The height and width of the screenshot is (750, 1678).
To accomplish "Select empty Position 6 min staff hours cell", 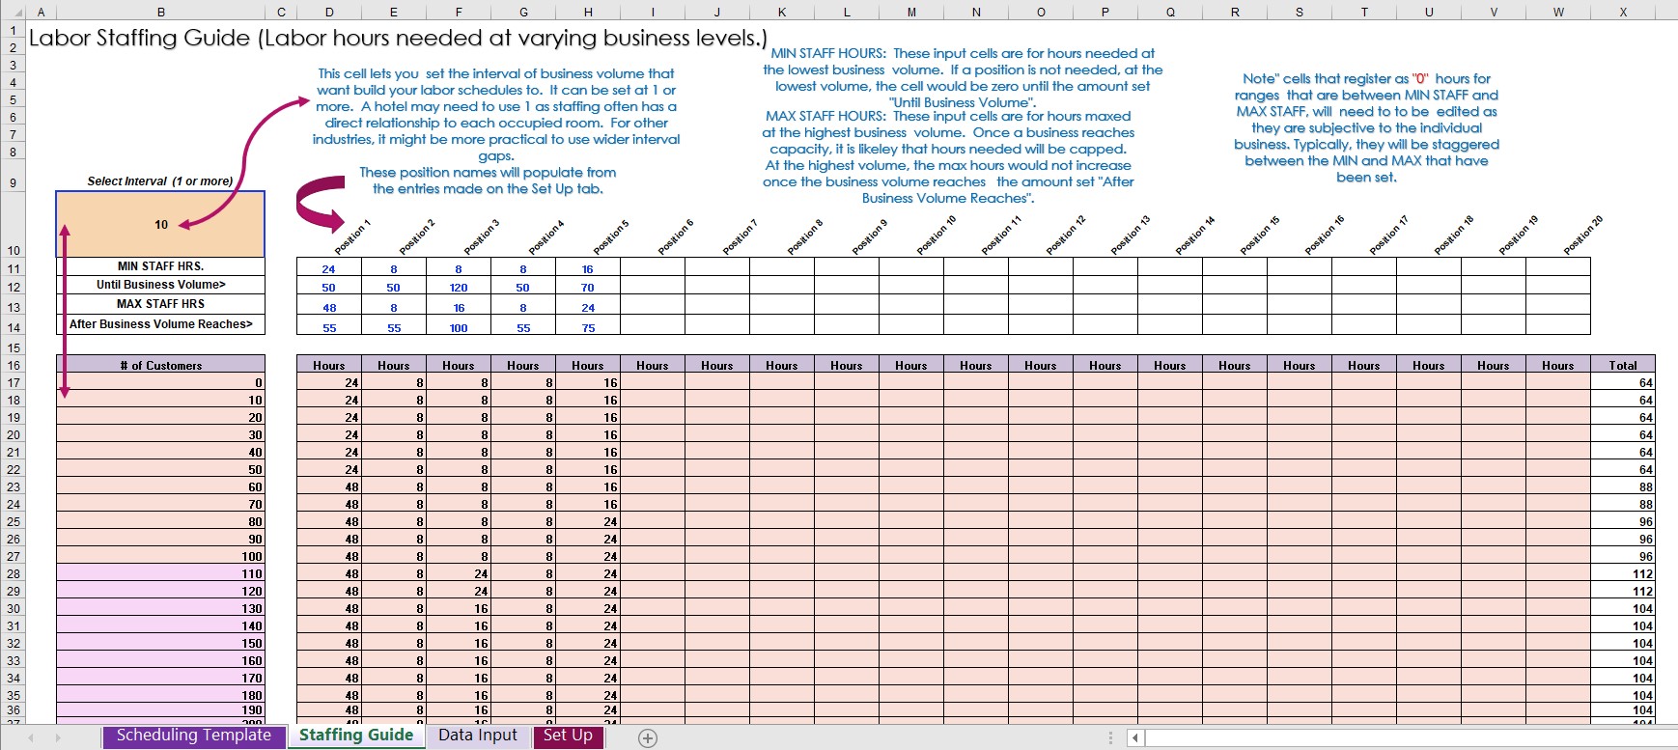I will tap(653, 268).
